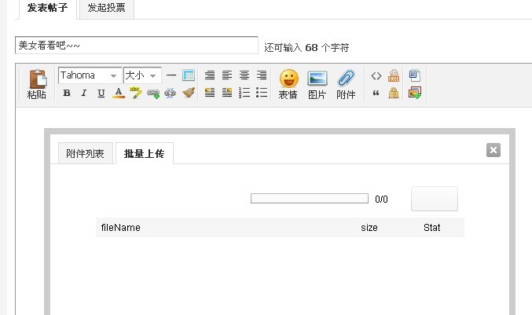Viewport: 532px width, 315px height.
Task: Click the 粘贴 paste clipboard icon
Action: pos(37,84)
